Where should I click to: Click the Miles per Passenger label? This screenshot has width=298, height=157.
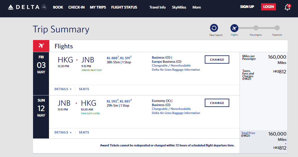coord(249,57)
